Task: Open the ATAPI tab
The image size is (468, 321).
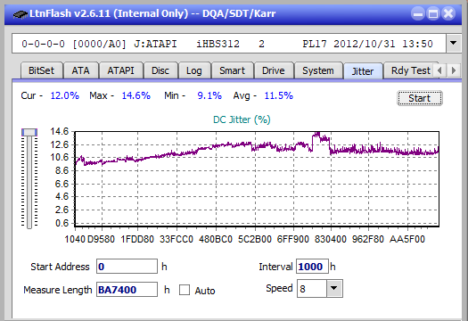Action: (x=120, y=70)
